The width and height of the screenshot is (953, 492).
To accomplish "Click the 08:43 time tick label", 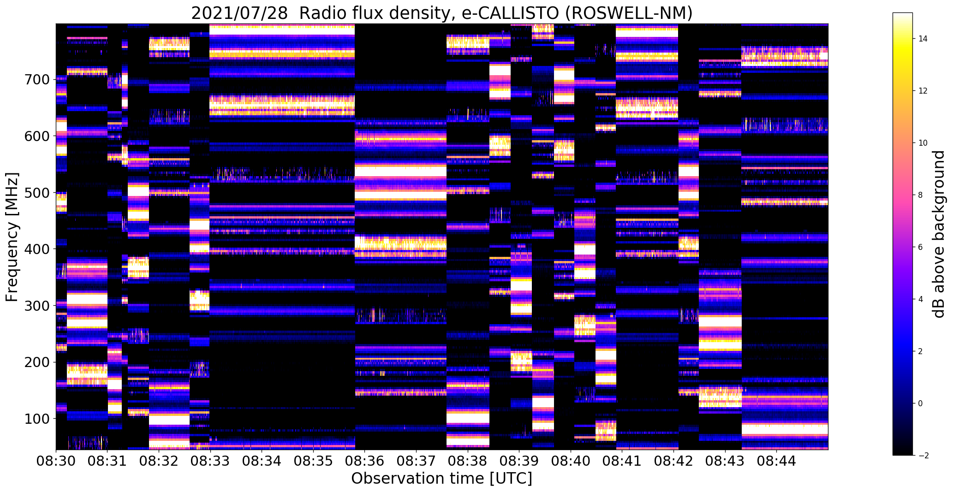I will click(726, 461).
